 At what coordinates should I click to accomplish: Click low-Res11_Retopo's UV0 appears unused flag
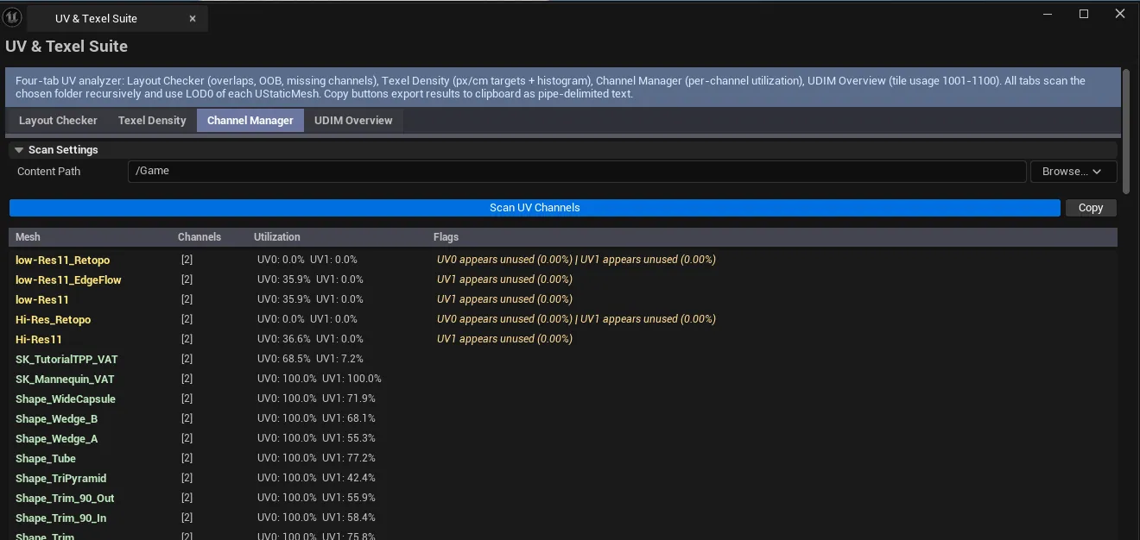click(504, 260)
